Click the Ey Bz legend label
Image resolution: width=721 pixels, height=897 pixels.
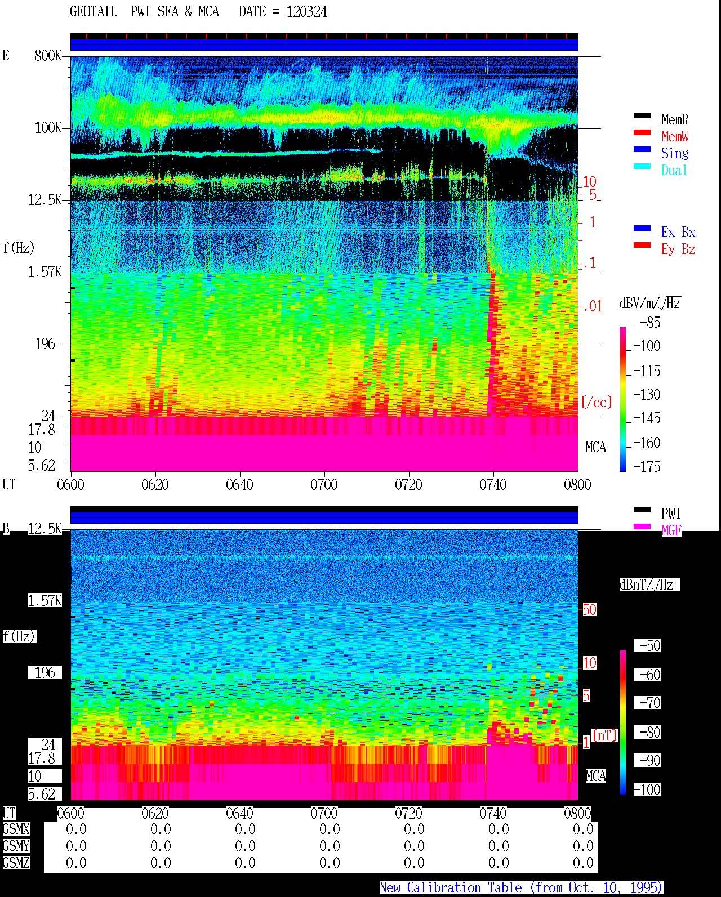(x=678, y=249)
